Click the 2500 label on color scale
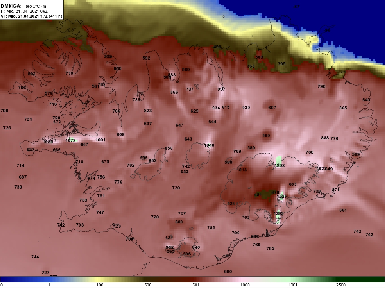The height and width of the screenshot is (288, 385). click(x=341, y=285)
